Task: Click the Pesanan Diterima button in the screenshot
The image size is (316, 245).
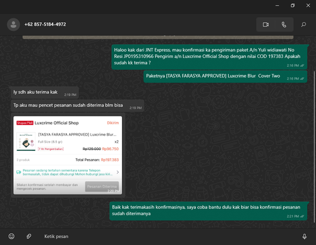Action: click(102, 186)
